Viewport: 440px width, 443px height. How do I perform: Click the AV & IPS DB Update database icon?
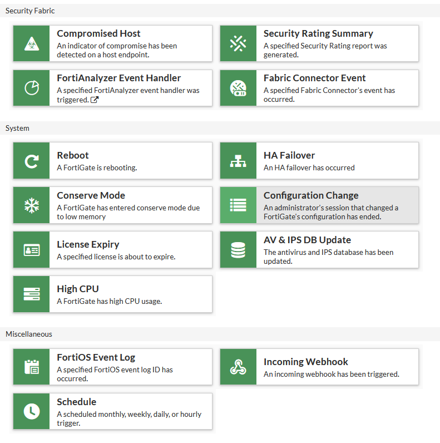238,250
